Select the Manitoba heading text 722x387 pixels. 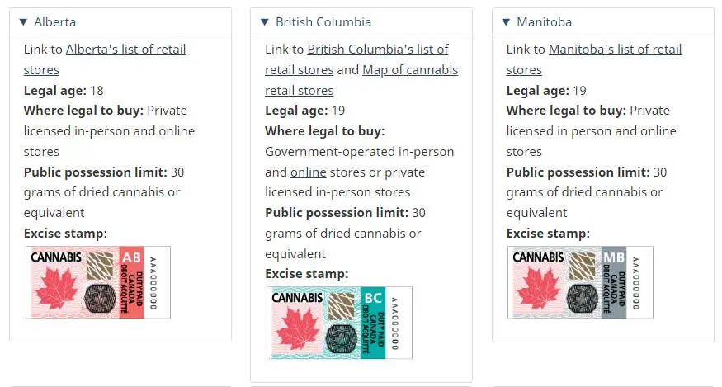pos(545,22)
